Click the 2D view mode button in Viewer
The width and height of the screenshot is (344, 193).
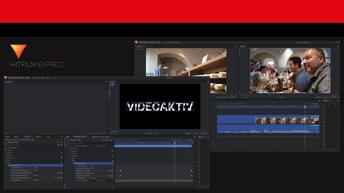113,85
